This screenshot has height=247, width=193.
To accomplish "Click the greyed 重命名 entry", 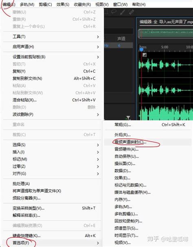I will point(52,125).
